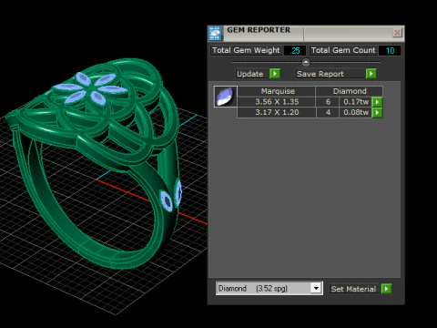Select the 3.56 X 1.35 size cell
437x328 pixels.
pyautogui.click(x=277, y=102)
